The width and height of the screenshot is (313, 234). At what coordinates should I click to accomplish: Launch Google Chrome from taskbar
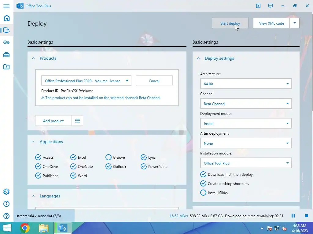(25, 228)
